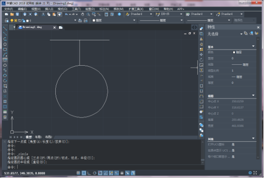The height and width of the screenshot is (178, 264).
Task: Click the Save floppy-disk icon
Action: click(17, 14)
